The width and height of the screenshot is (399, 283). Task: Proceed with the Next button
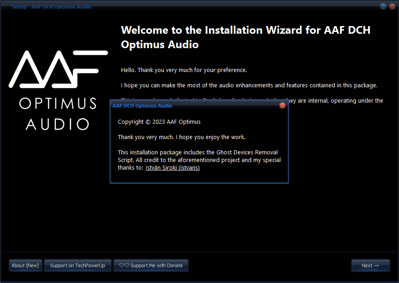click(x=370, y=265)
